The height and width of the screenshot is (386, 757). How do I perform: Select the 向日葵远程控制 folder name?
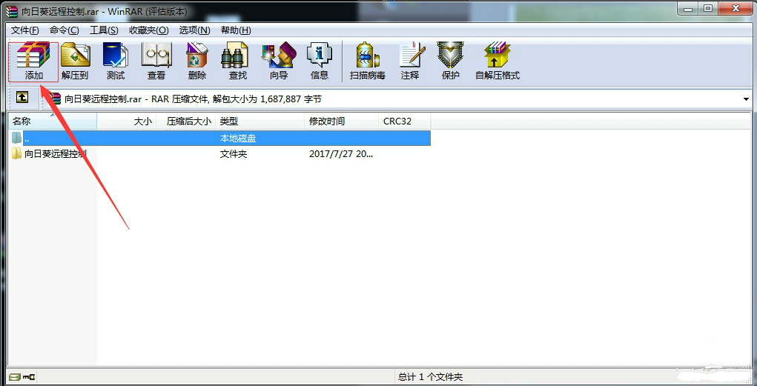(56, 154)
